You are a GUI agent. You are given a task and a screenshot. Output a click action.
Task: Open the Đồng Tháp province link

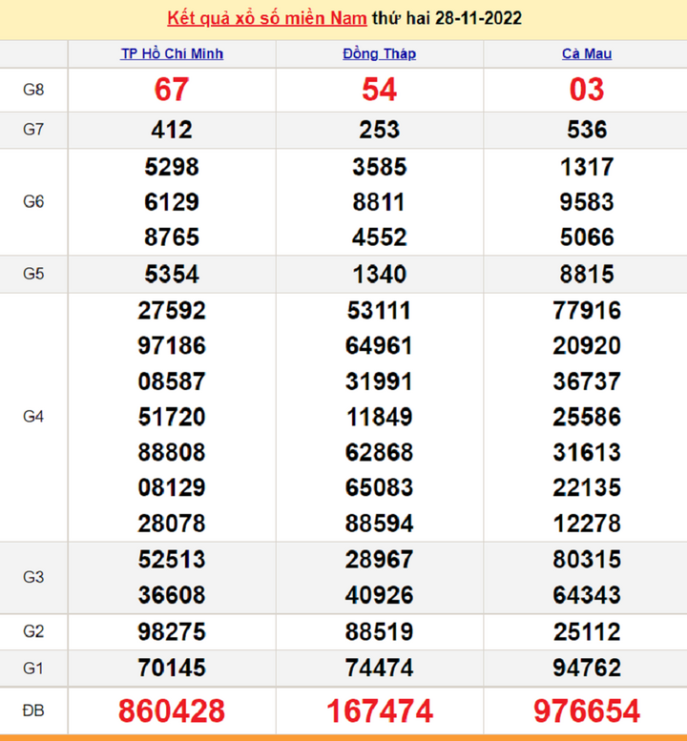coord(379,53)
